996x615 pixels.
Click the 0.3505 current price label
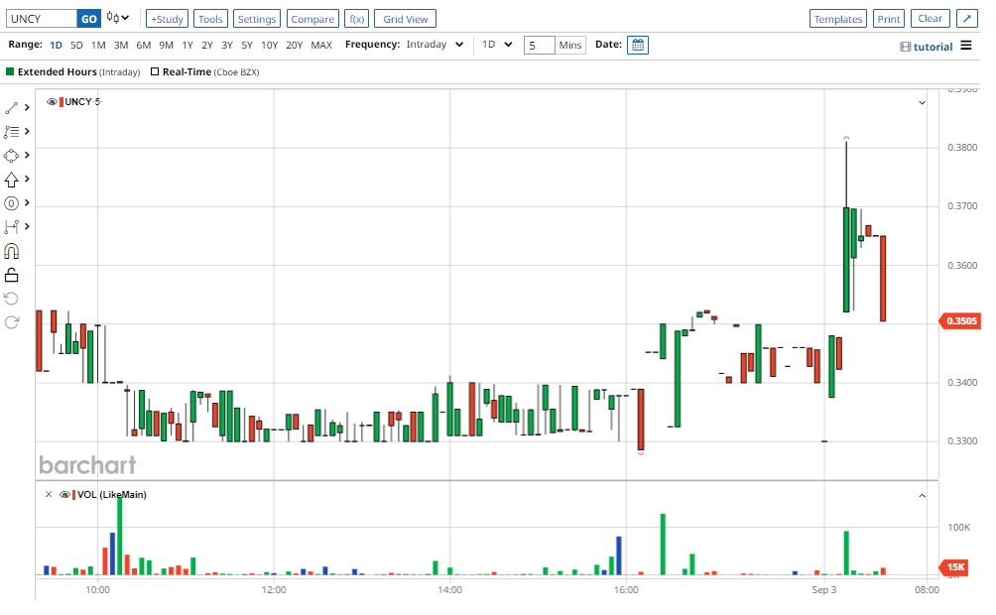point(961,320)
